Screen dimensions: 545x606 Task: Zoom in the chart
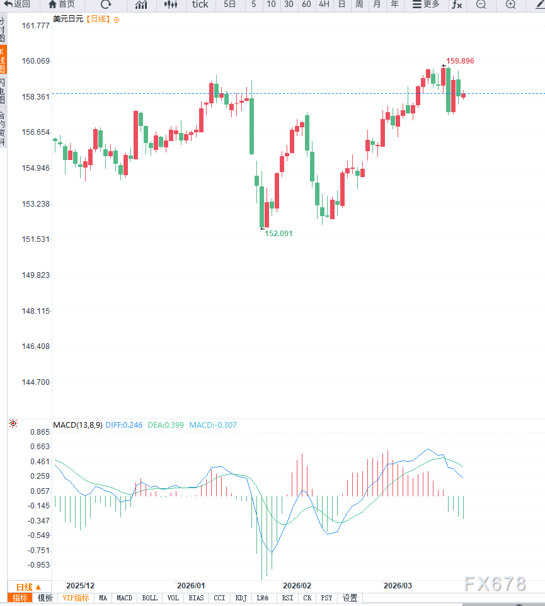pyautogui.click(x=510, y=4)
